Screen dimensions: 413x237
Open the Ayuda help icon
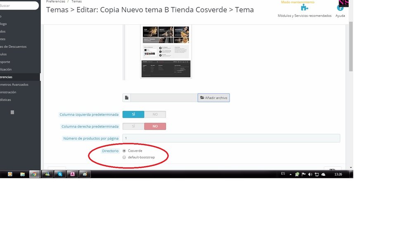click(x=340, y=7)
